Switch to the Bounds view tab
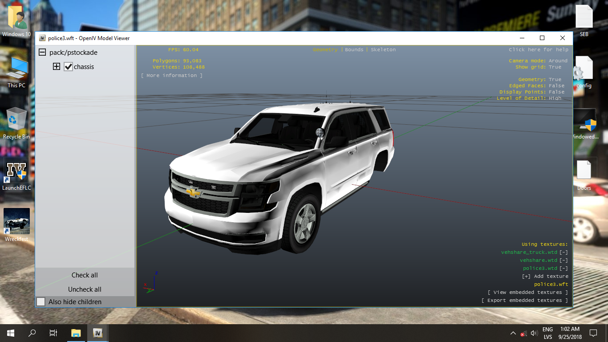 (354, 50)
